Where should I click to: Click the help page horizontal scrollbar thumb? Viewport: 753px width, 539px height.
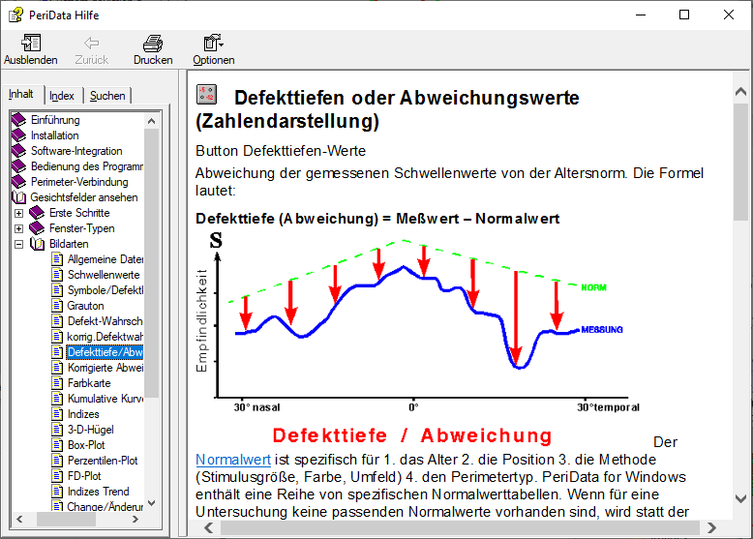[460, 528]
